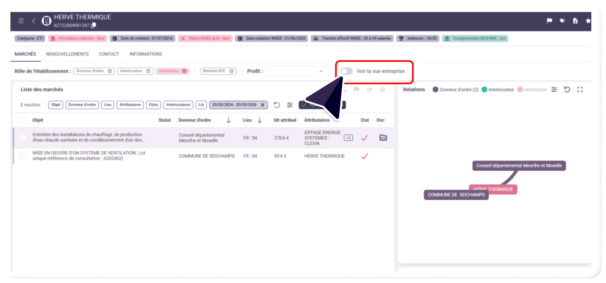Viewport: 606px width, 283px height.
Task: Click the +3 attributaires badge
Action: click(x=348, y=138)
